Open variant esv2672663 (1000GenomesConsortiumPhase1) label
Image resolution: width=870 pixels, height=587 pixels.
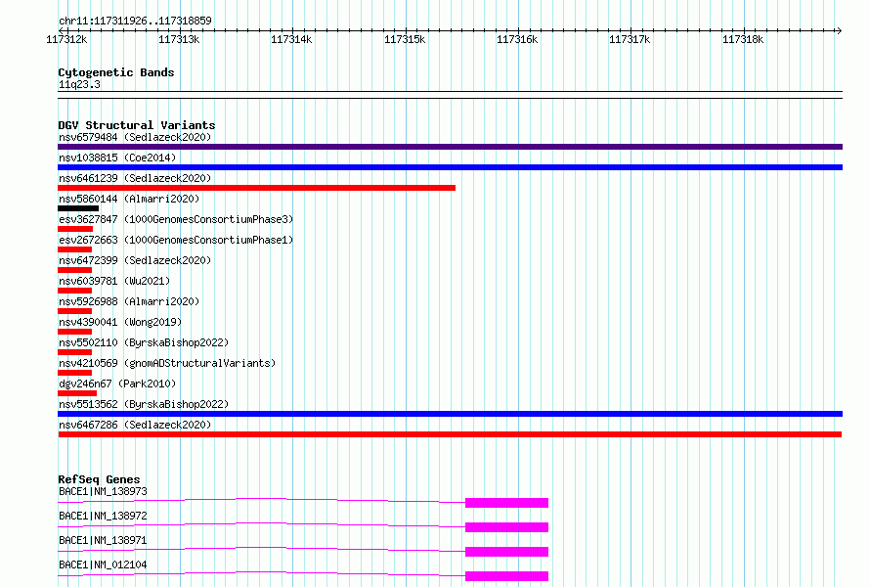(176, 240)
